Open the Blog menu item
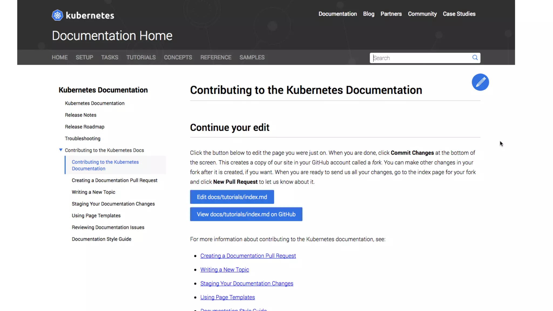The image size is (553, 311). 369,14
